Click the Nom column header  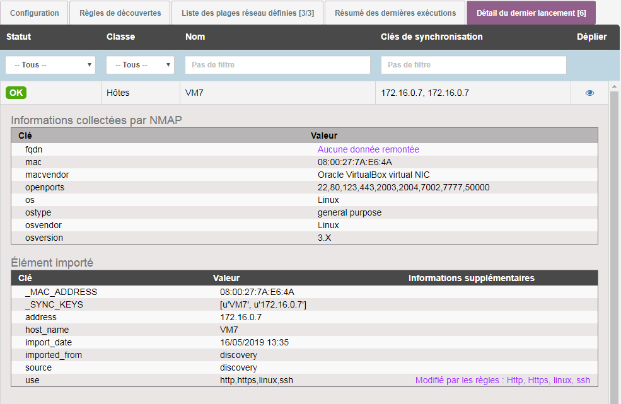click(x=195, y=37)
